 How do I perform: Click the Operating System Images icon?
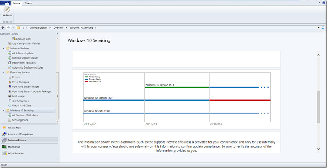10,87
